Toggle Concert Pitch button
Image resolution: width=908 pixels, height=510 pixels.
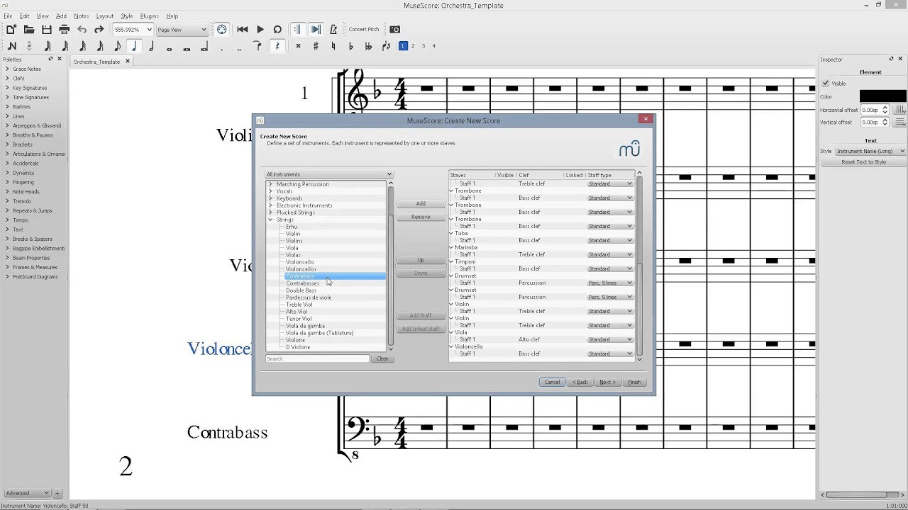pos(364,30)
